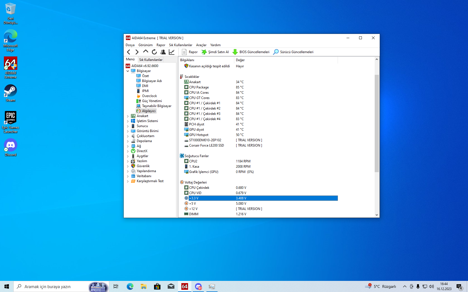This screenshot has height=292, width=468.
Task: Open the Rapor report toolbar button
Action: 190,52
